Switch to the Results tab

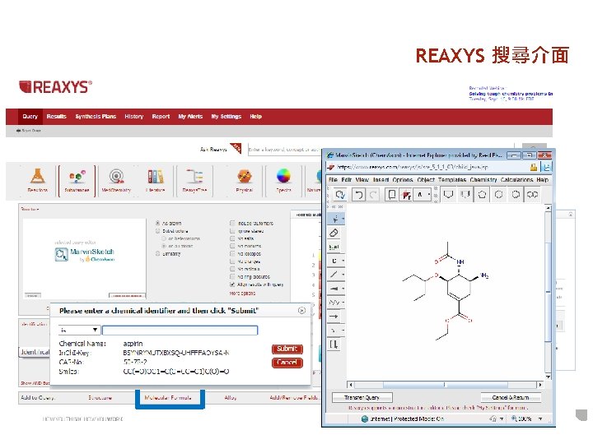56,116
